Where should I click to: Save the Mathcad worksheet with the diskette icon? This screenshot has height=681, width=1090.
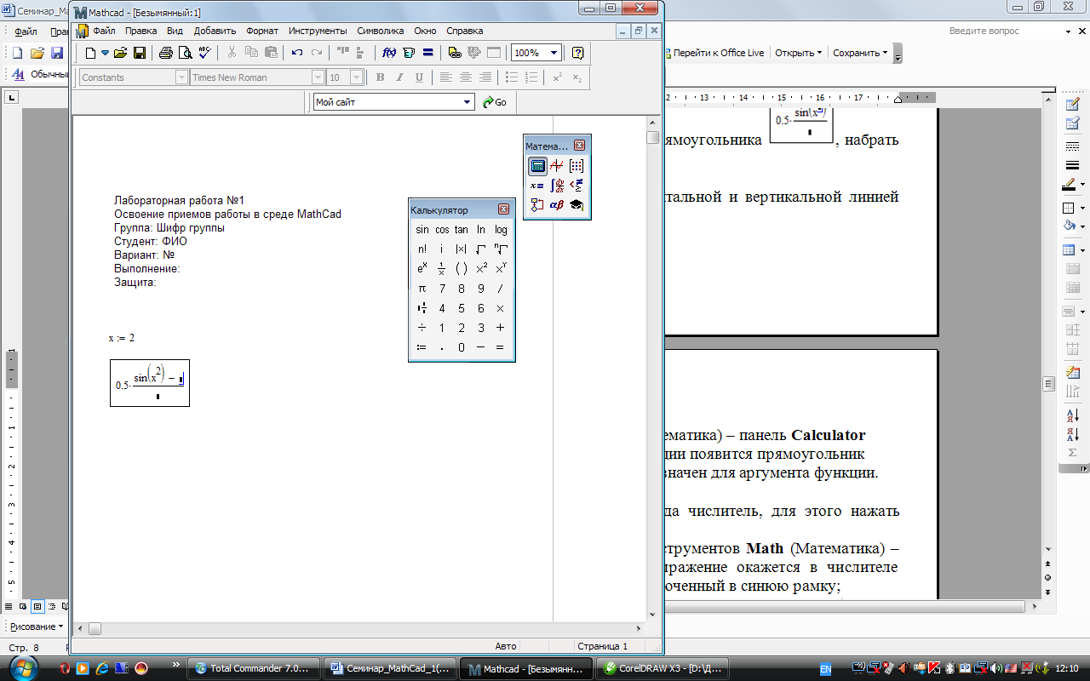pyautogui.click(x=140, y=53)
